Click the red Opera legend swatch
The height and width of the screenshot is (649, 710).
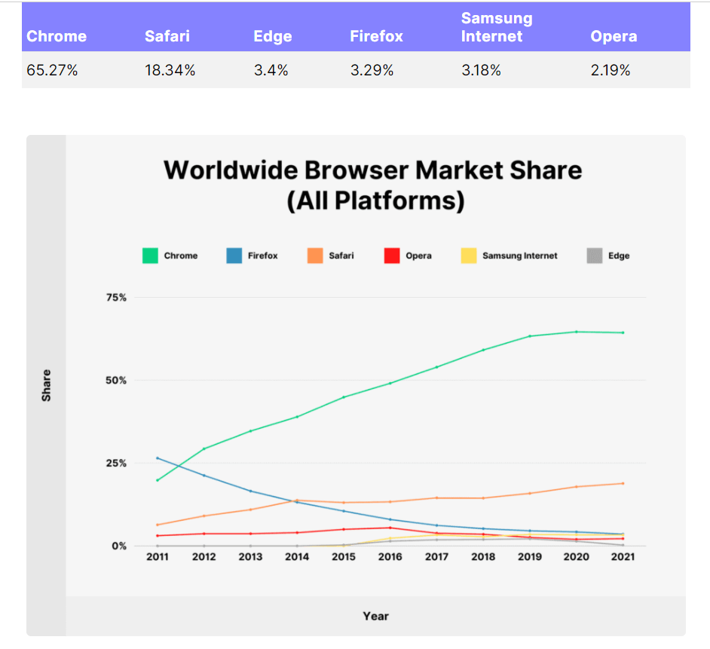click(392, 256)
